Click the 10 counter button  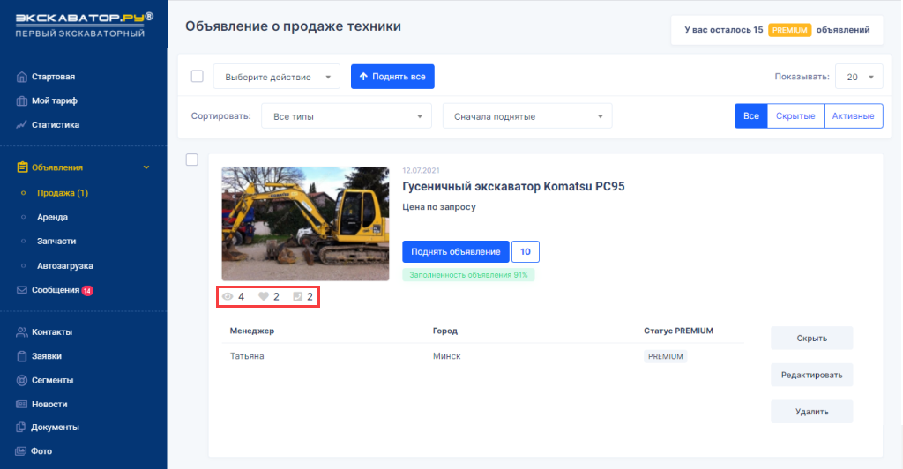(x=526, y=251)
